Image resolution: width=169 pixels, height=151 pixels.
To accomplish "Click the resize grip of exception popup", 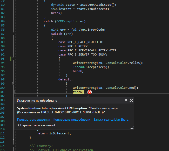I will click(x=132, y=128).
